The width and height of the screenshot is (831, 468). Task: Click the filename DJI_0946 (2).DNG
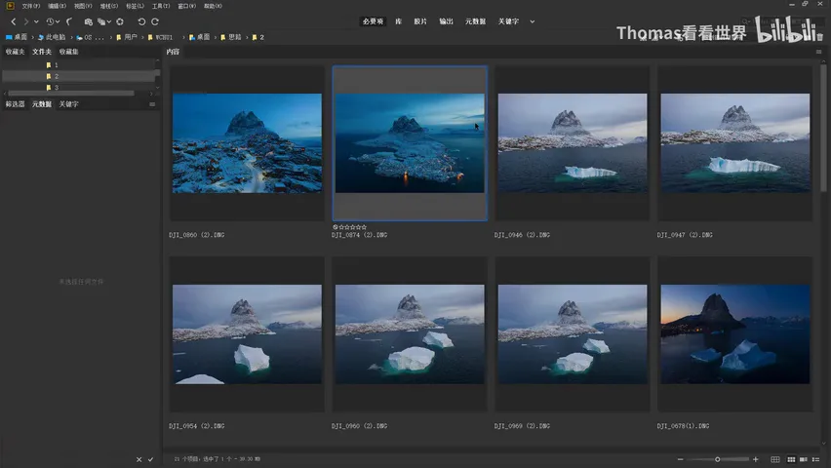[x=522, y=235]
